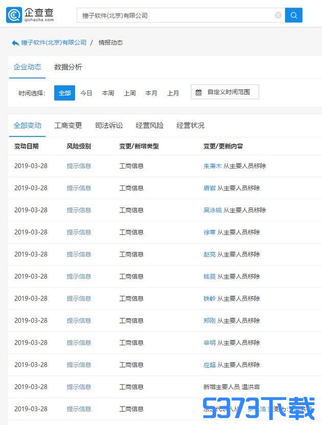Select the 全部 time filter

(x=64, y=93)
